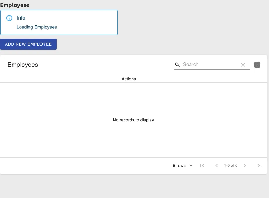Click the bold Employees page heading
269x198 pixels.
(15, 5)
